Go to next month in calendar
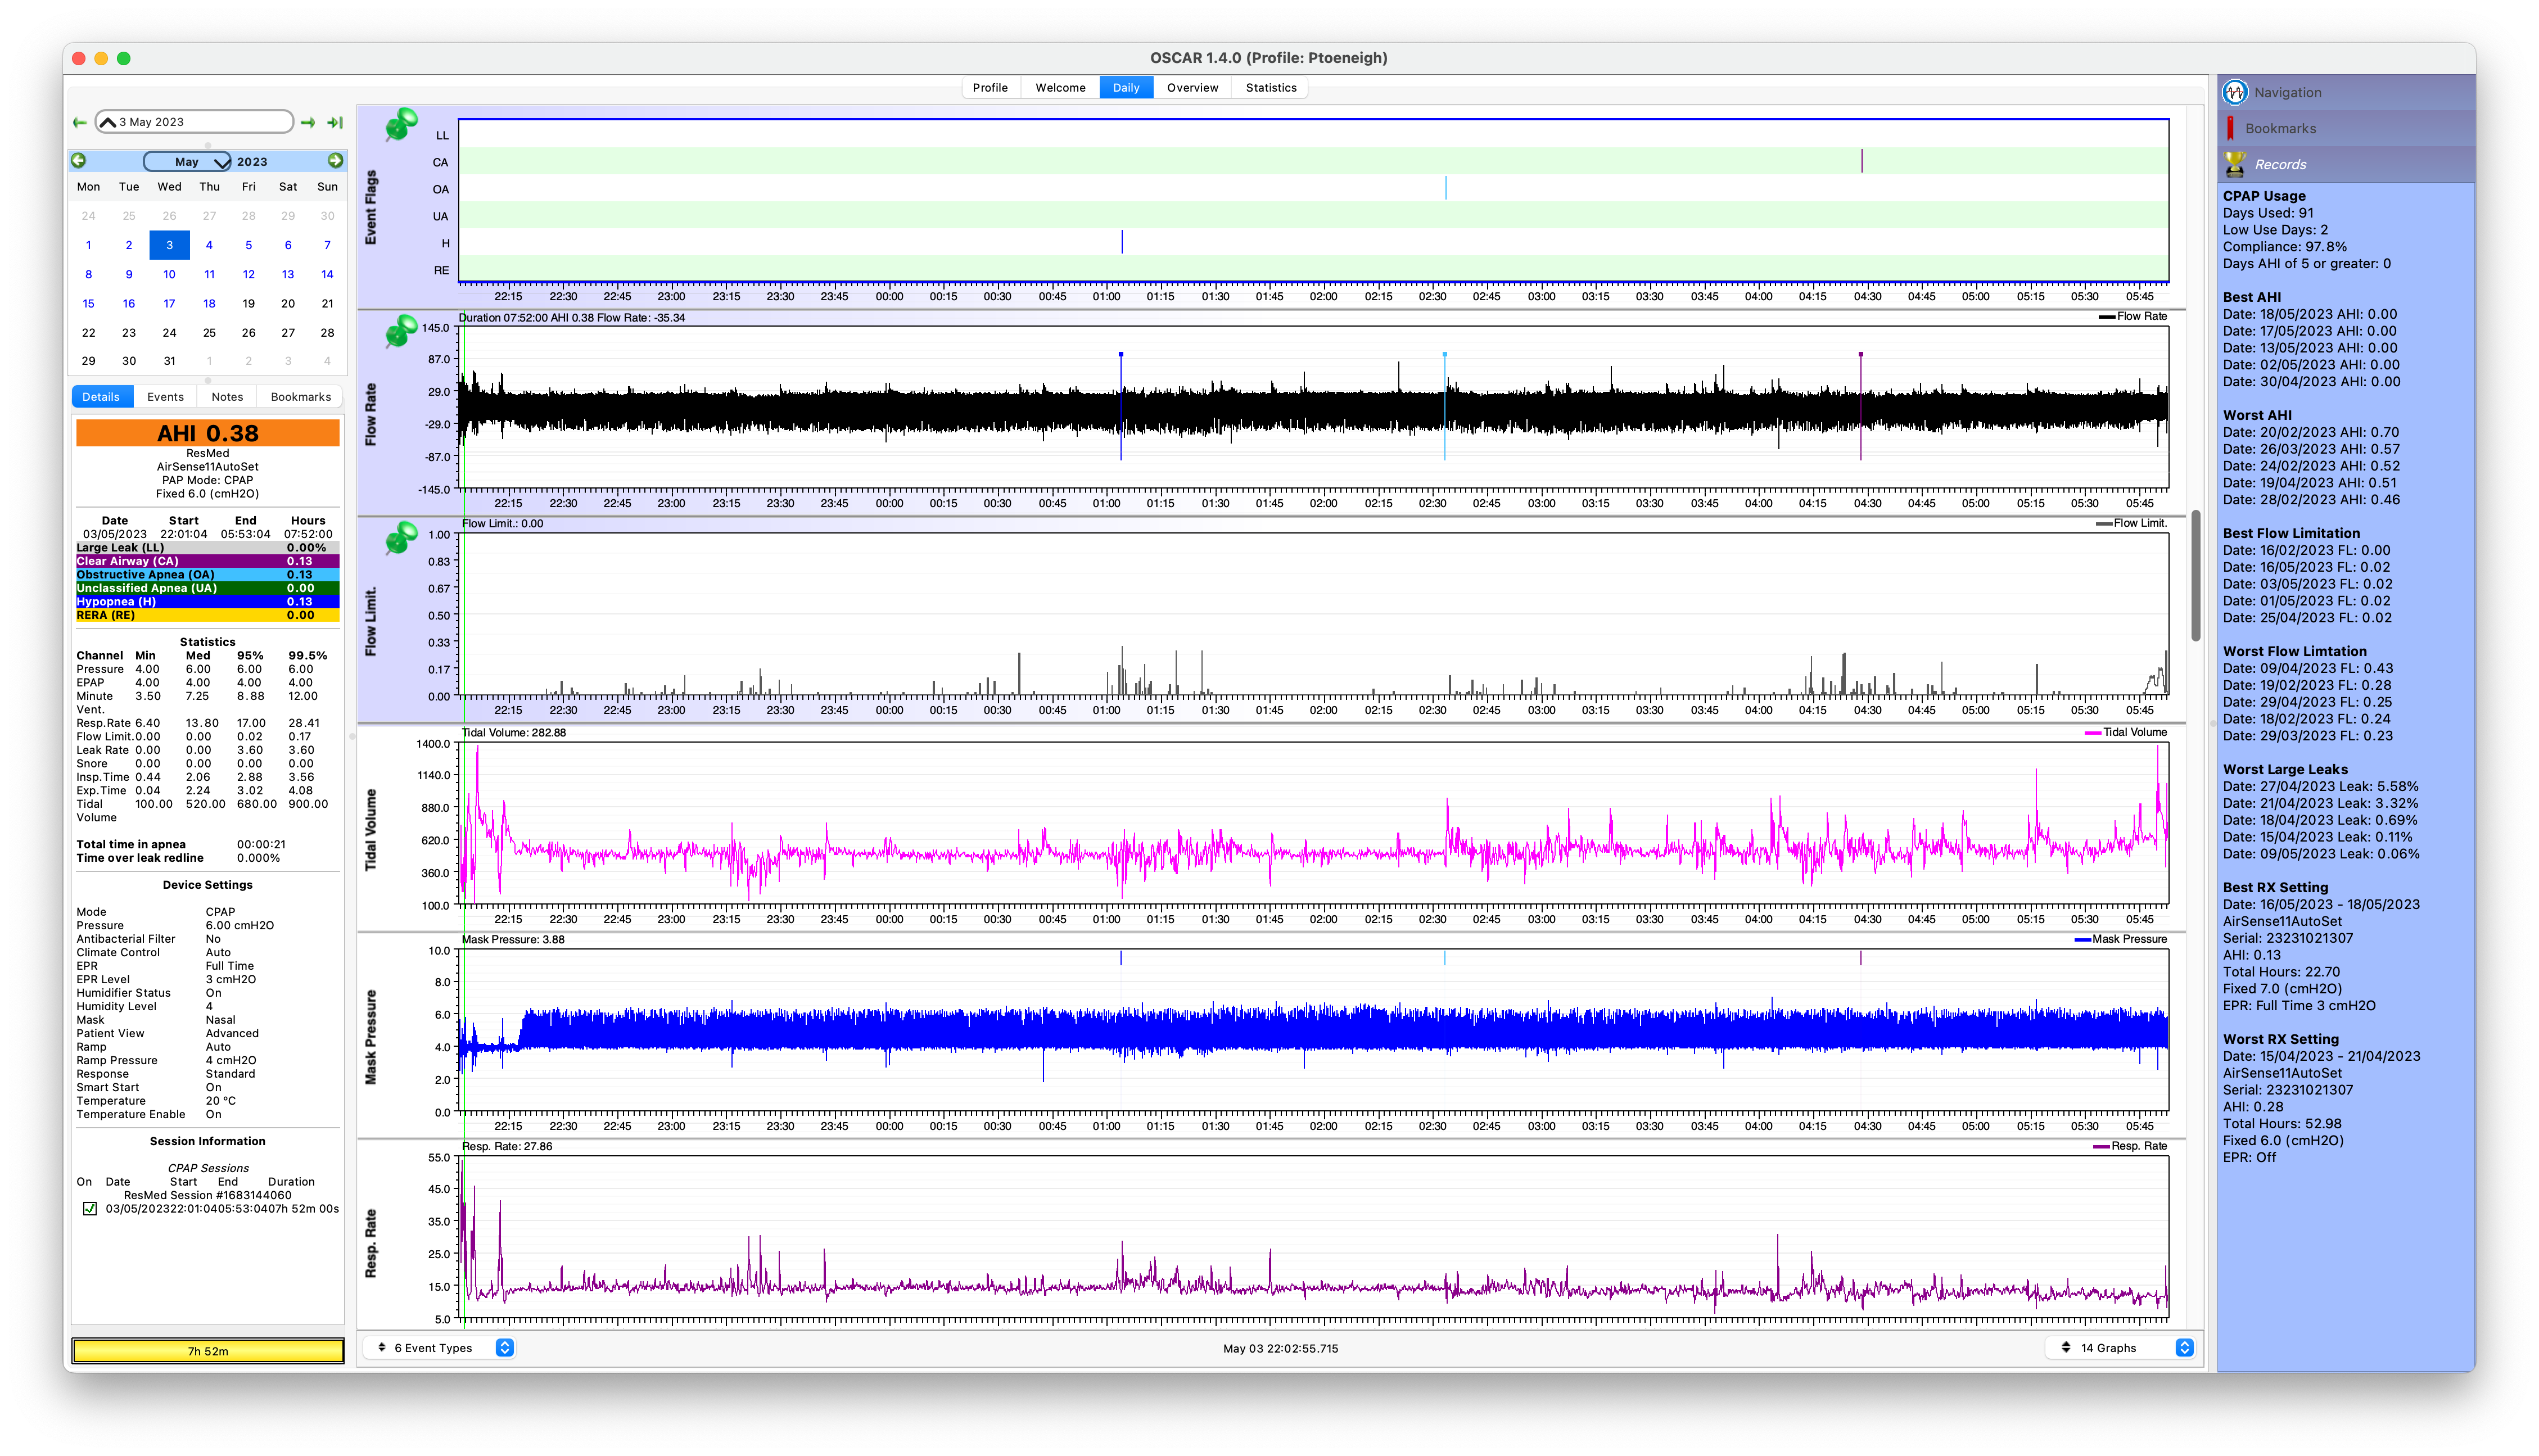2539x1456 pixels. (335, 161)
